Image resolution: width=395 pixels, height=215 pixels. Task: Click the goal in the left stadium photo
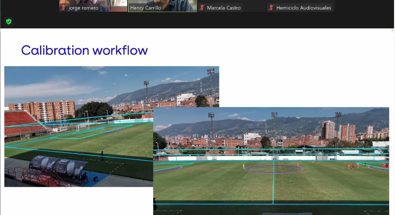83,127
